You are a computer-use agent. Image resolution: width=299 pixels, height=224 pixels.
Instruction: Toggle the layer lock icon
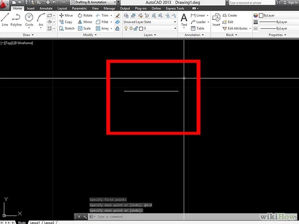tap(135, 29)
